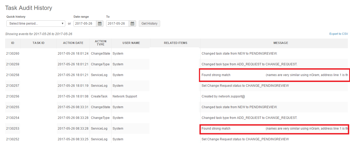
Task: Open the start date calendar picker icon
Action: click(x=100, y=24)
